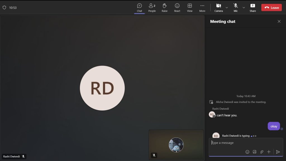The image size is (286, 161).
Task: Click the Type a message field
Action: point(246,143)
